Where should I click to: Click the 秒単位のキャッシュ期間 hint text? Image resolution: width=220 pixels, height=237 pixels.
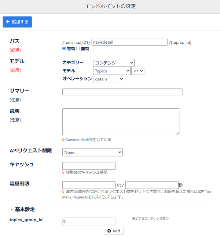click(87, 172)
